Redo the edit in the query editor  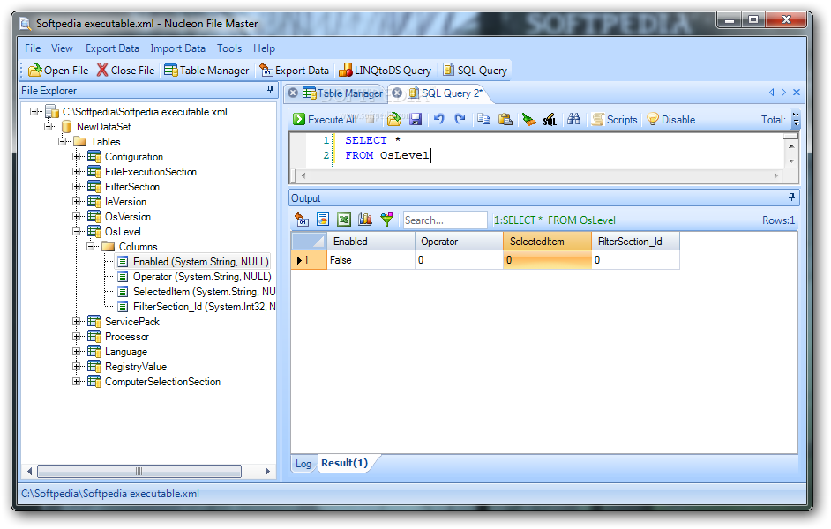point(460,119)
